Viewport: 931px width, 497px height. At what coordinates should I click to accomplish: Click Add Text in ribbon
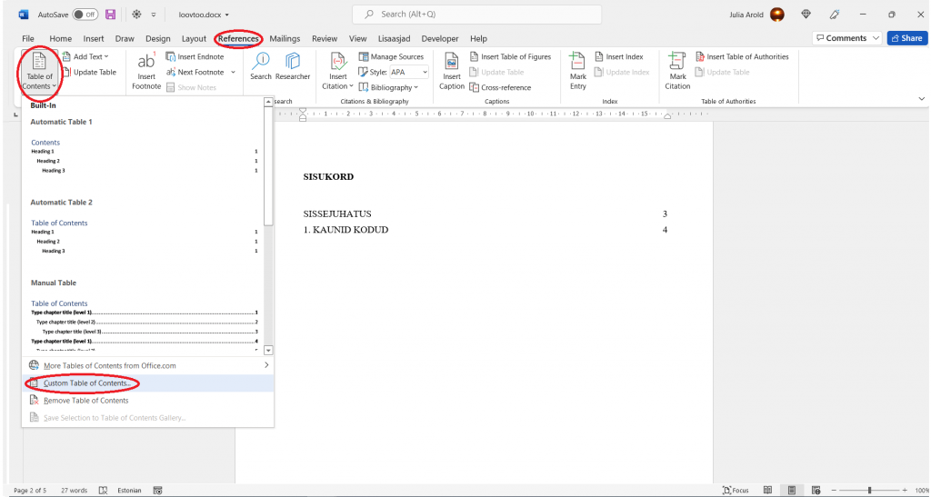86,56
